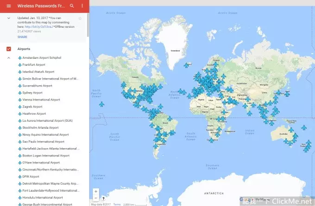Click the airplane marker at Sri Lanka
The width and height of the screenshot is (315, 206).
pyautogui.click(x=250, y=113)
